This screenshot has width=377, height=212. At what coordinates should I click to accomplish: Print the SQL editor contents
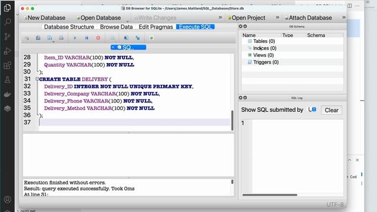pyautogui.click(x=61, y=38)
